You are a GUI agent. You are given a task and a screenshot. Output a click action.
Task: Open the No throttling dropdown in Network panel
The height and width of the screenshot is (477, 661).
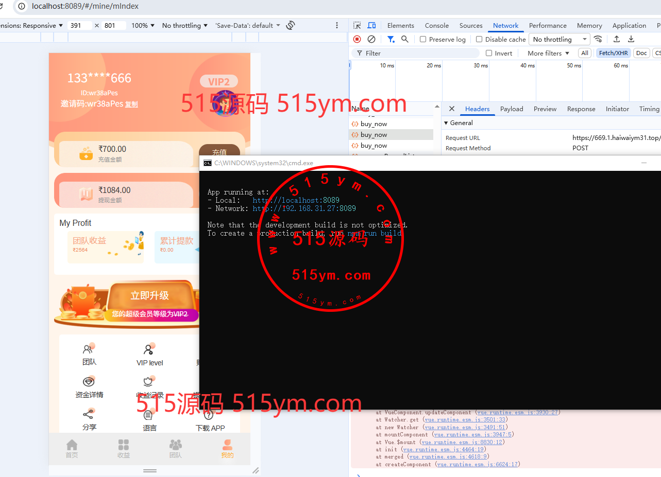[x=559, y=39]
